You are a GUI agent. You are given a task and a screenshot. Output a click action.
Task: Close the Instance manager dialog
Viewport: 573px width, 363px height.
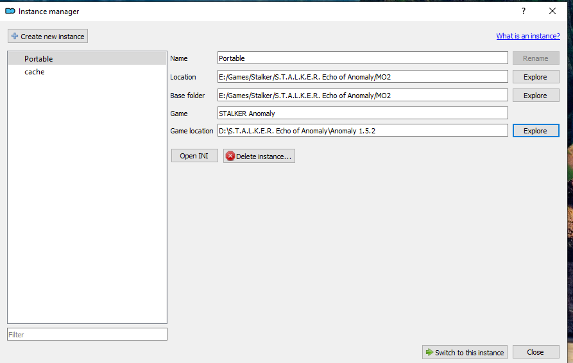tap(536, 352)
